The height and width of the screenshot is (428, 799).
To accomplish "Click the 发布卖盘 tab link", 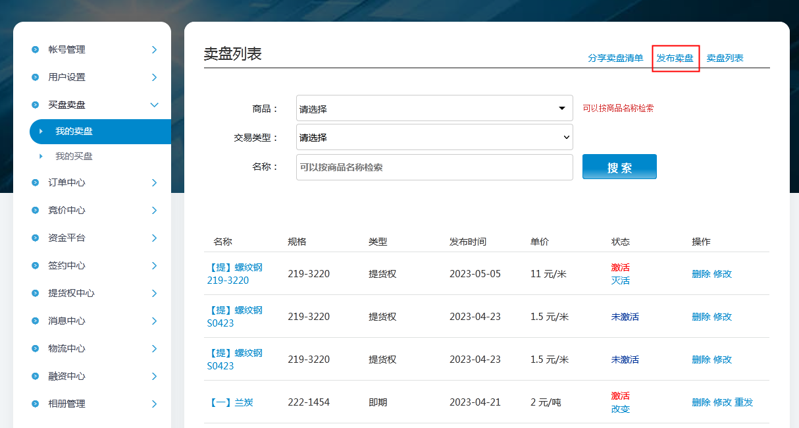I will coord(675,58).
